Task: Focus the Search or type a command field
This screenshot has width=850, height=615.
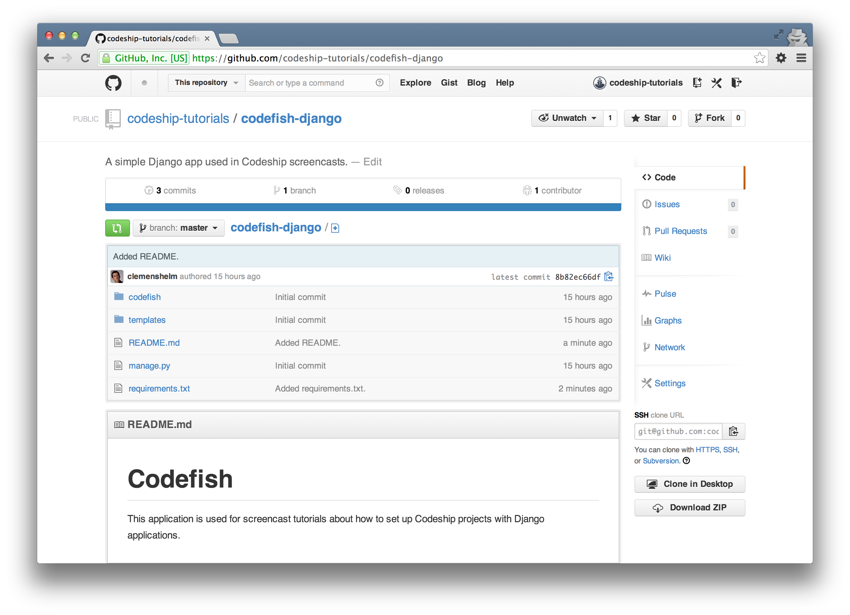Action: [x=309, y=83]
